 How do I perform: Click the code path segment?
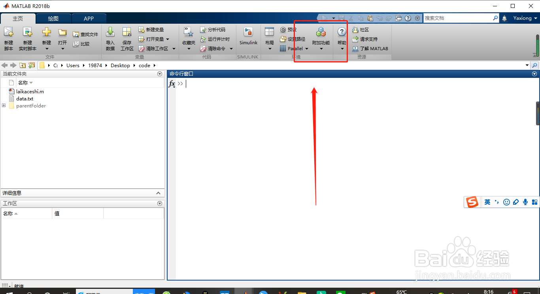[x=144, y=65]
